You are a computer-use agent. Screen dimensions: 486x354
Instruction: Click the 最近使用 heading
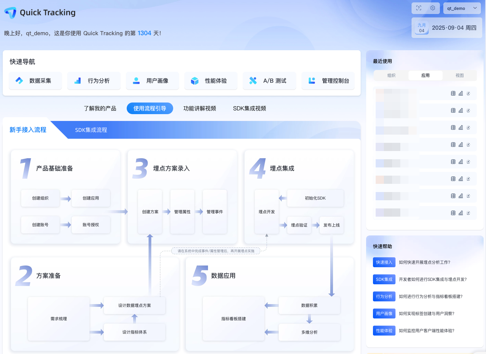tap(383, 61)
